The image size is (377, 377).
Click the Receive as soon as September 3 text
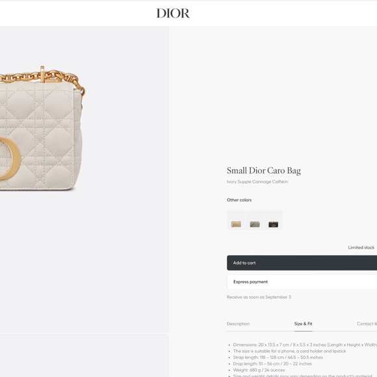click(259, 297)
